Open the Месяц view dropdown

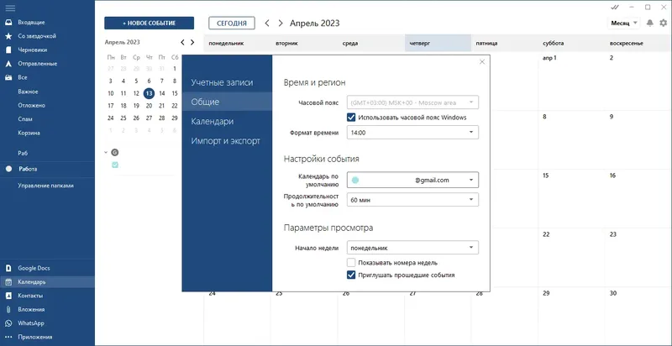click(x=623, y=24)
